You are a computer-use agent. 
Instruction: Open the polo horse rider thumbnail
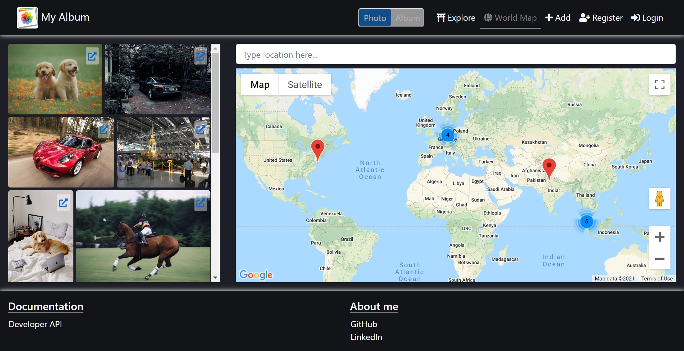(143, 236)
